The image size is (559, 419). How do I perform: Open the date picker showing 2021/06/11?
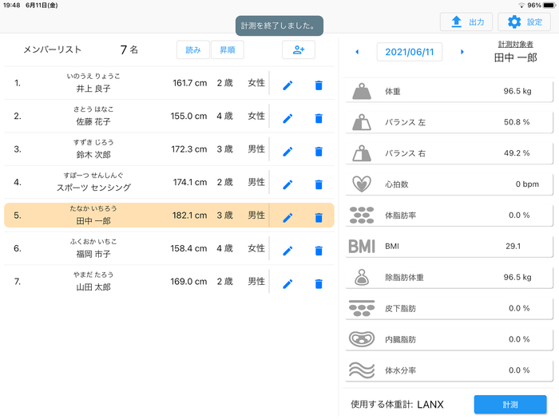409,52
